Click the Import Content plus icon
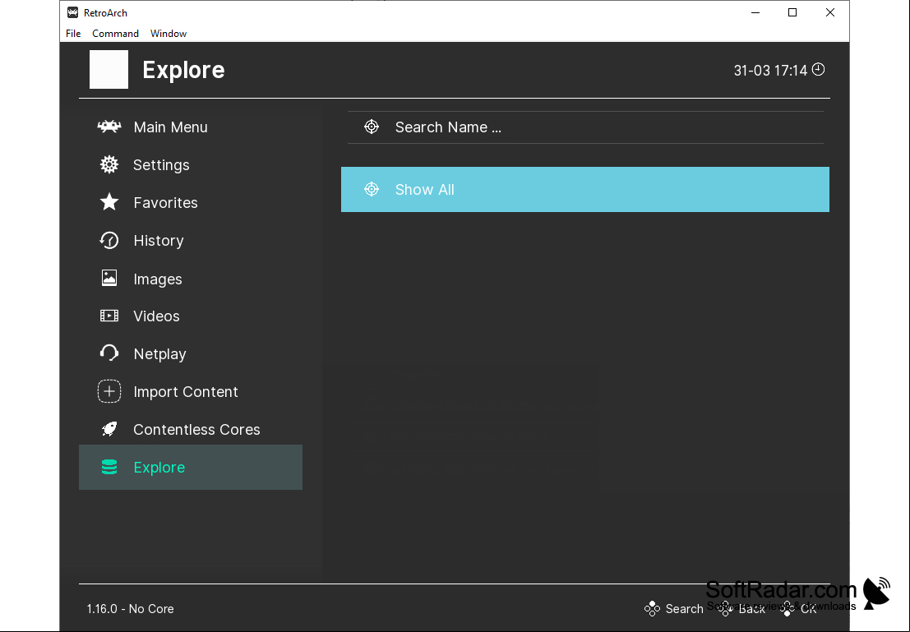This screenshot has width=910, height=632. coord(109,392)
